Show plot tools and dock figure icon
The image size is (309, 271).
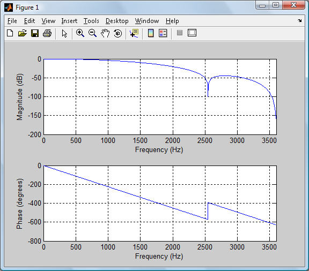click(x=192, y=33)
